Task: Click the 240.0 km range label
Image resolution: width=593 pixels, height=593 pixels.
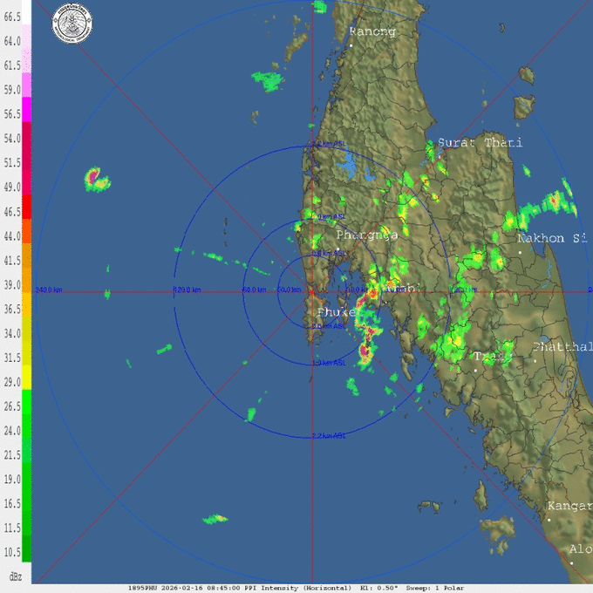Action: [48, 290]
